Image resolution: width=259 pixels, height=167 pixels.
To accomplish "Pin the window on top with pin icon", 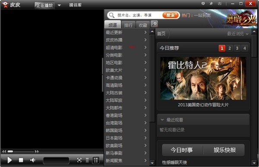I will (x=211, y=3).
